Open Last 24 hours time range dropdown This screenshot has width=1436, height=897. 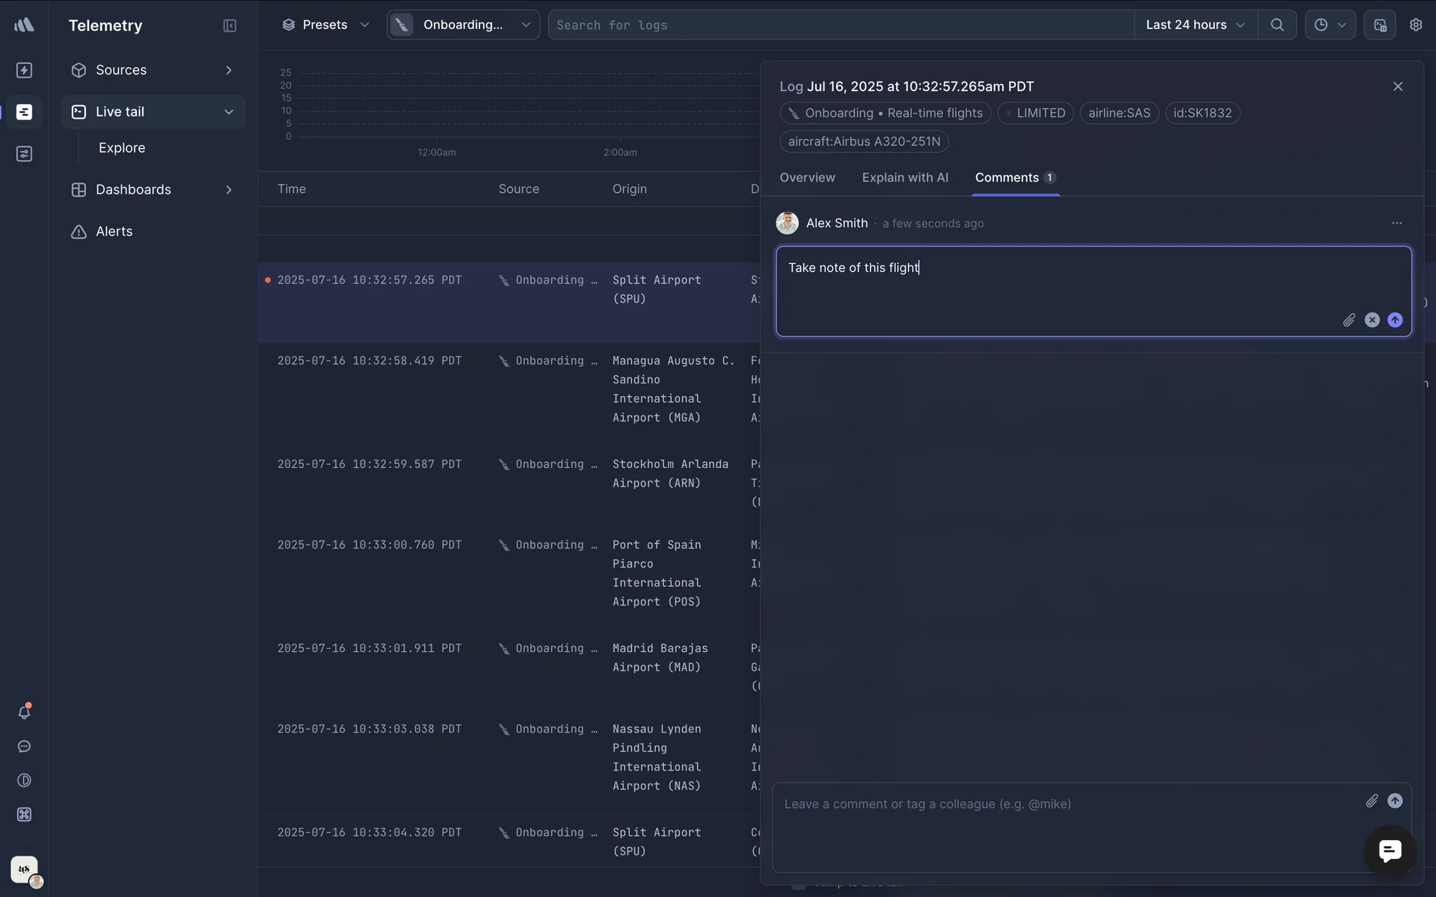tap(1194, 25)
